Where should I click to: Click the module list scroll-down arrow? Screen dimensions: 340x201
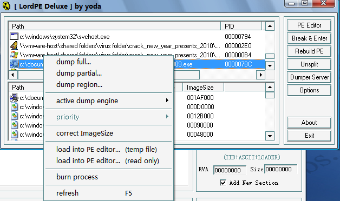click(x=270, y=136)
